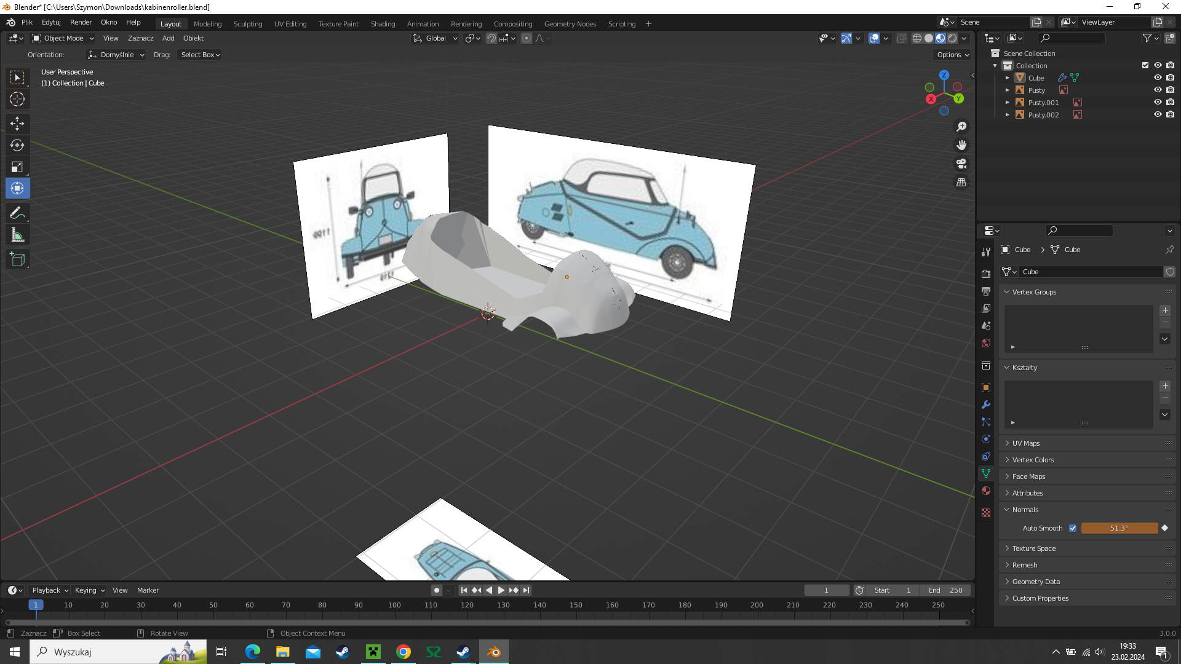Select the Rotate tool

[17, 145]
